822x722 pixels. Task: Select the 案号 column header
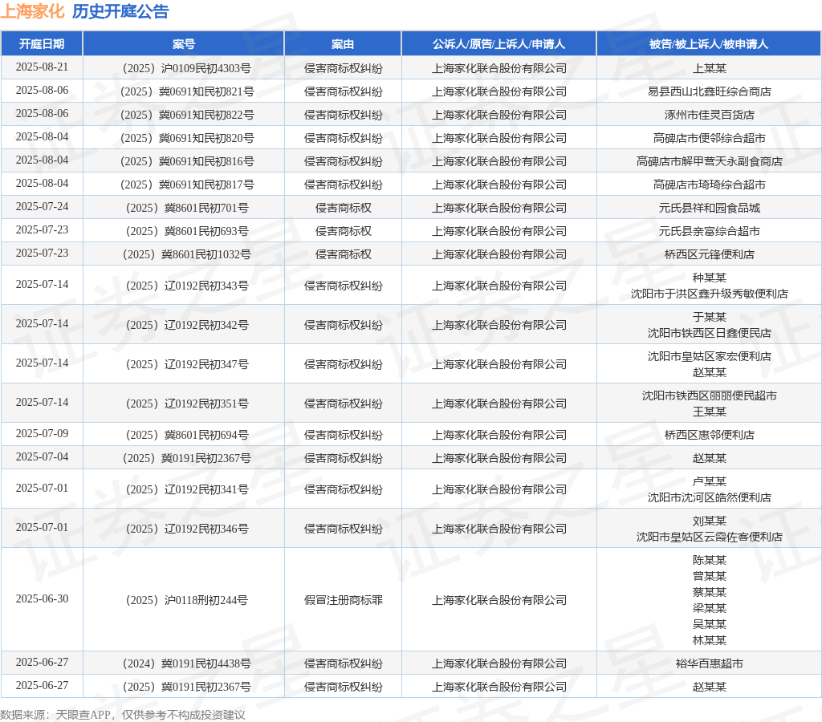coord(184,44)
